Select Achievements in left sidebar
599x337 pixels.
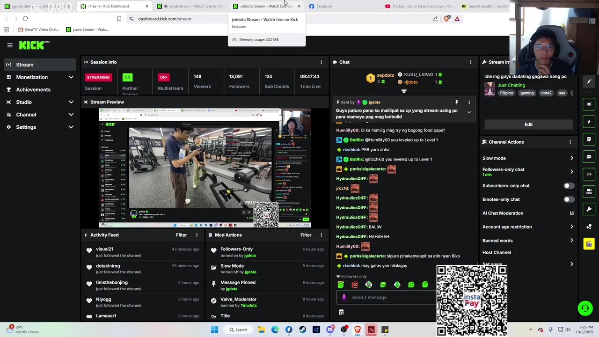click(40, 89)
